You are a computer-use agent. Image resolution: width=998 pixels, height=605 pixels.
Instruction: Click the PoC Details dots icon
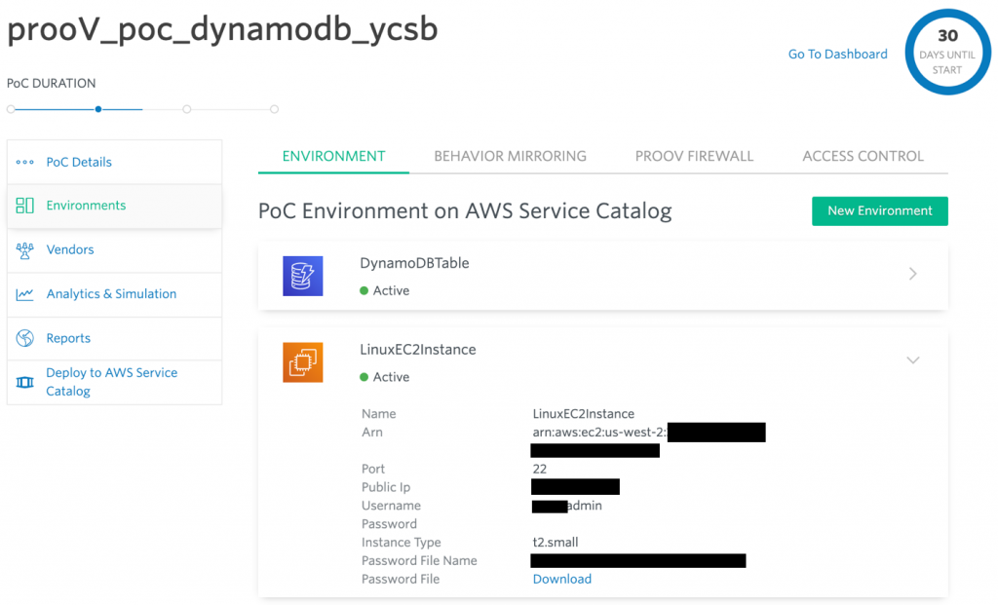coord(24,163)
